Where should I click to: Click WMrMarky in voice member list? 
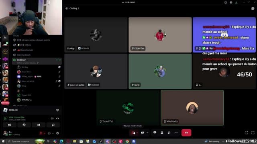coord(39,100)
